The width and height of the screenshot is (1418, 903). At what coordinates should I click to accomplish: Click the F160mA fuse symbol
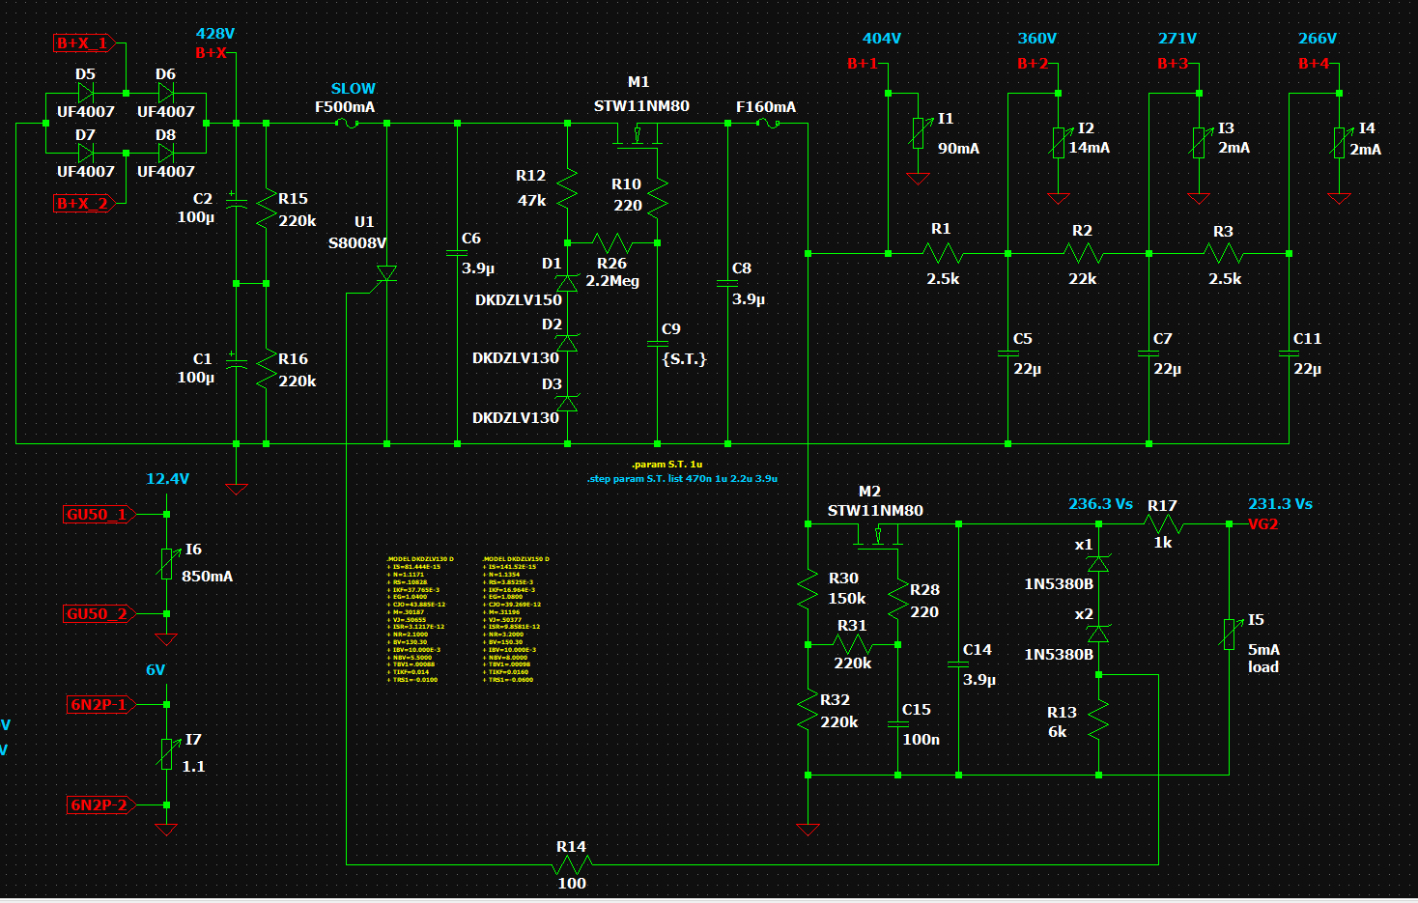coord(767,124)
